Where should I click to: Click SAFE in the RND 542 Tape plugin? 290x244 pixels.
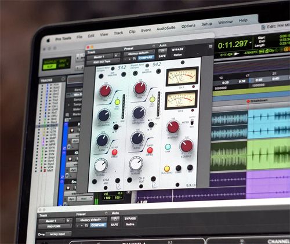tap(162, 56)
